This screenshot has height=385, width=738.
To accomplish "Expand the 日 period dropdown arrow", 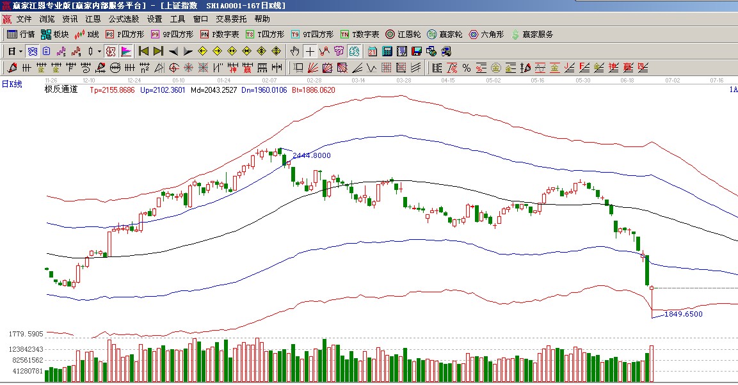I will tap(20, 51).
